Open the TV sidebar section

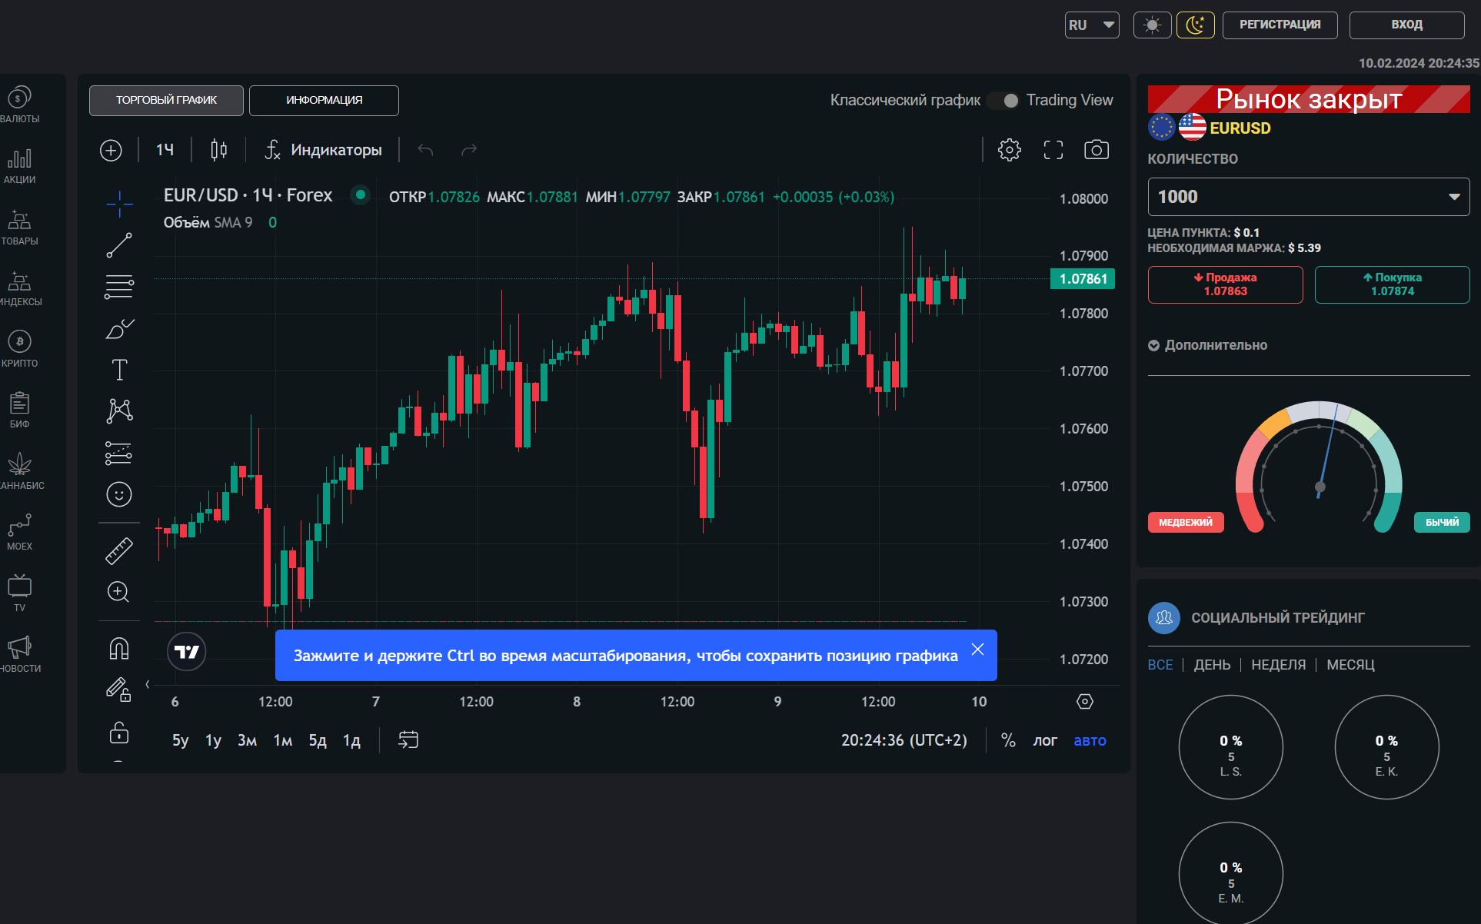tap(19, 593)
